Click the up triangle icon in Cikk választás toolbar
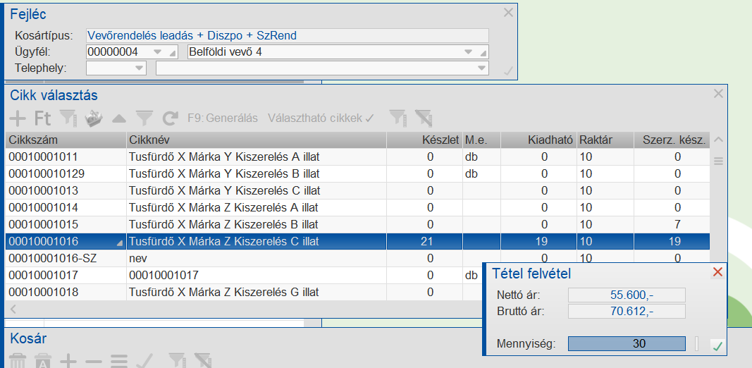The width and height of the screenshot is (752, 368). [119, 118]
